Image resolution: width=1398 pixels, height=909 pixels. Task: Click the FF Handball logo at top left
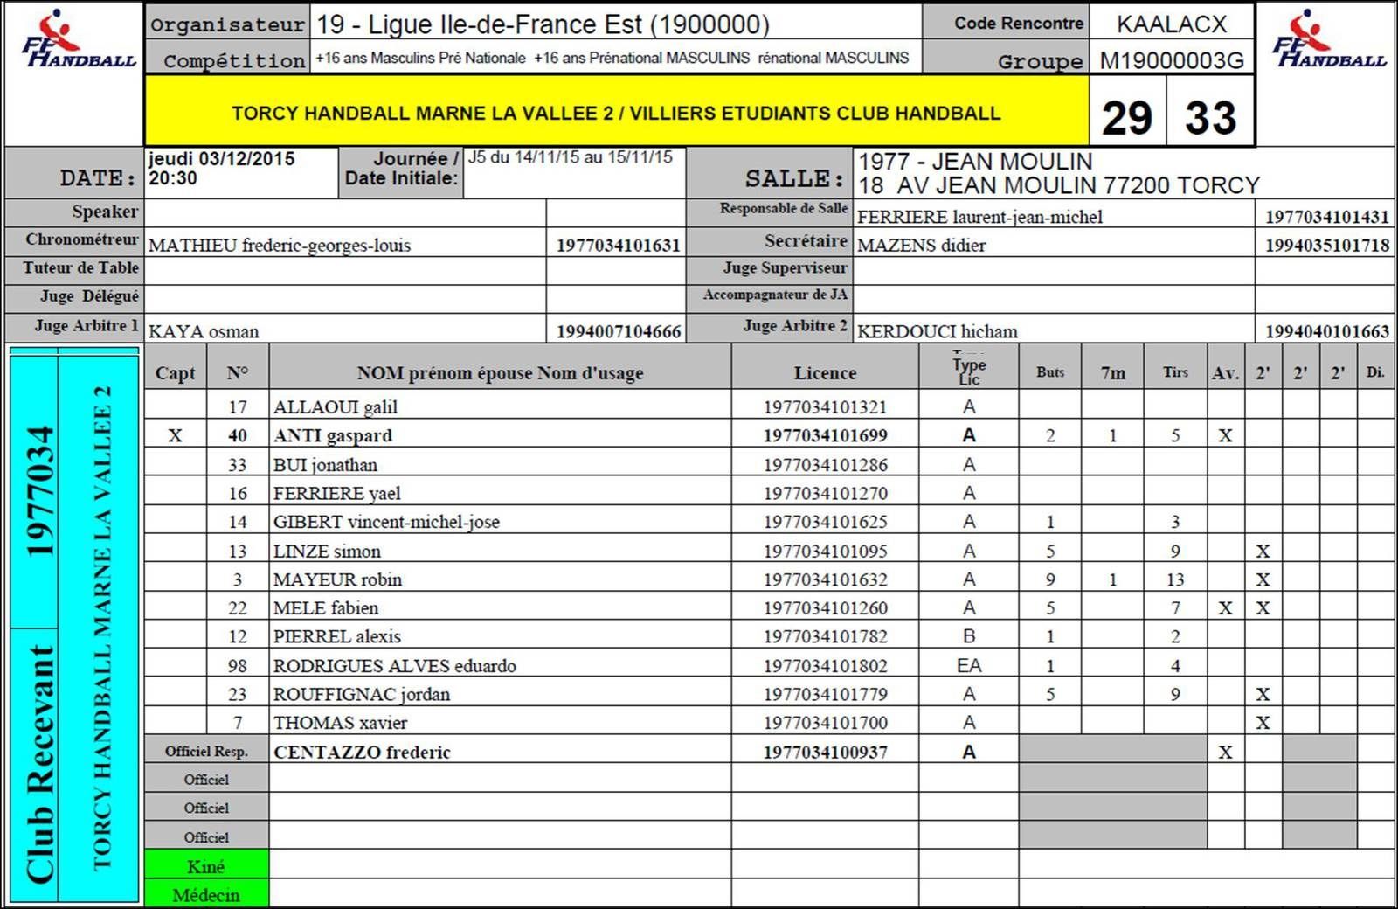click(77, 39)
